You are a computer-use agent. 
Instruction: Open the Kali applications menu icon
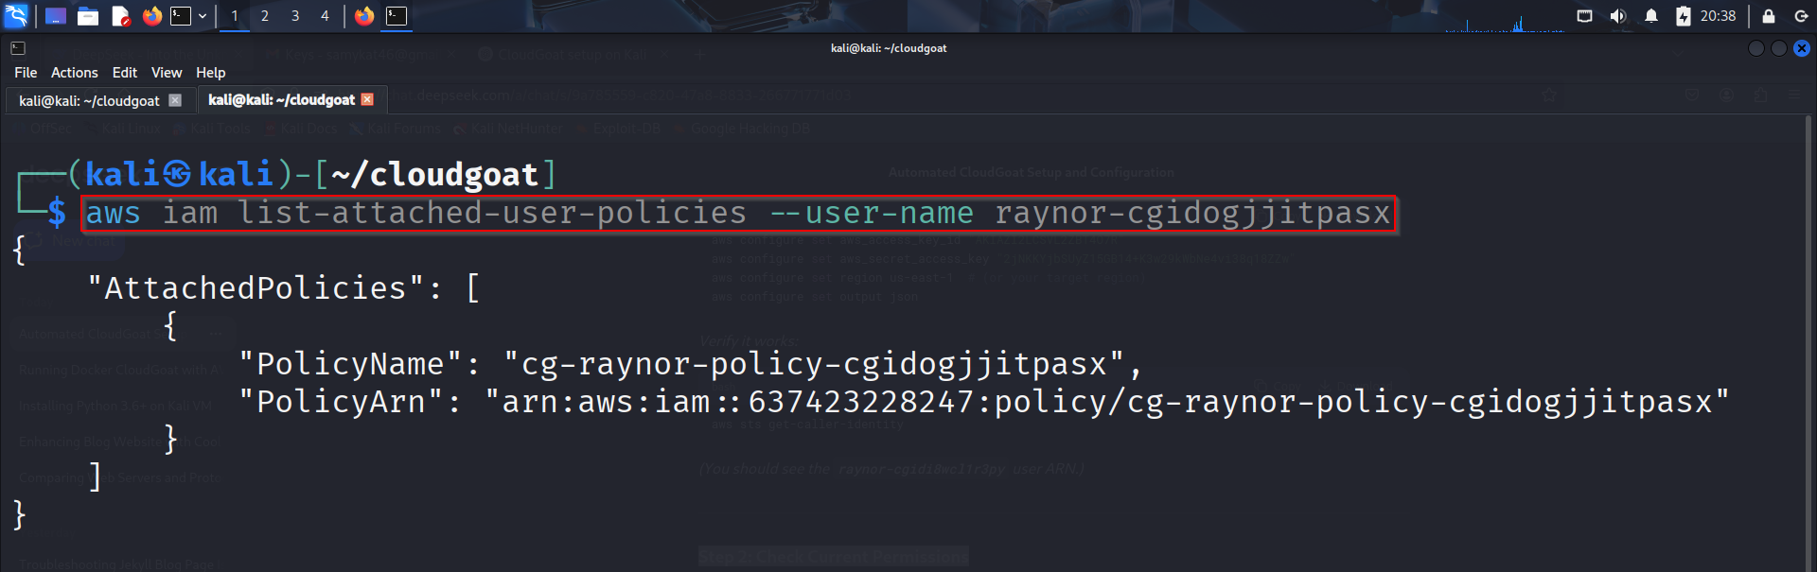[16, 15]
